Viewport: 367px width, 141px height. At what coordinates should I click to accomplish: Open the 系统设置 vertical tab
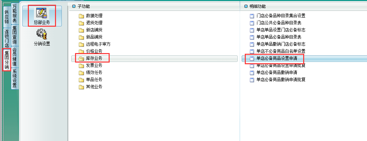pyautogui.click(x=15, y=79)
